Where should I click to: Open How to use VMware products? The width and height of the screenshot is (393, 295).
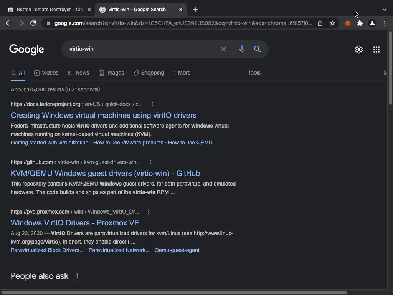coord(128,143)
